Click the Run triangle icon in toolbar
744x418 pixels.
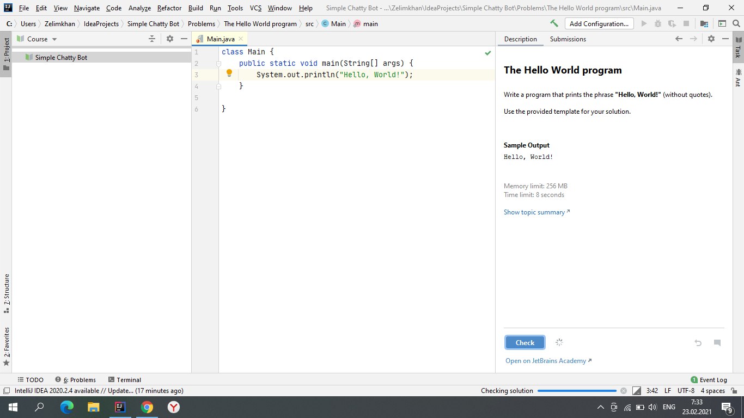[x=644, y=23]
